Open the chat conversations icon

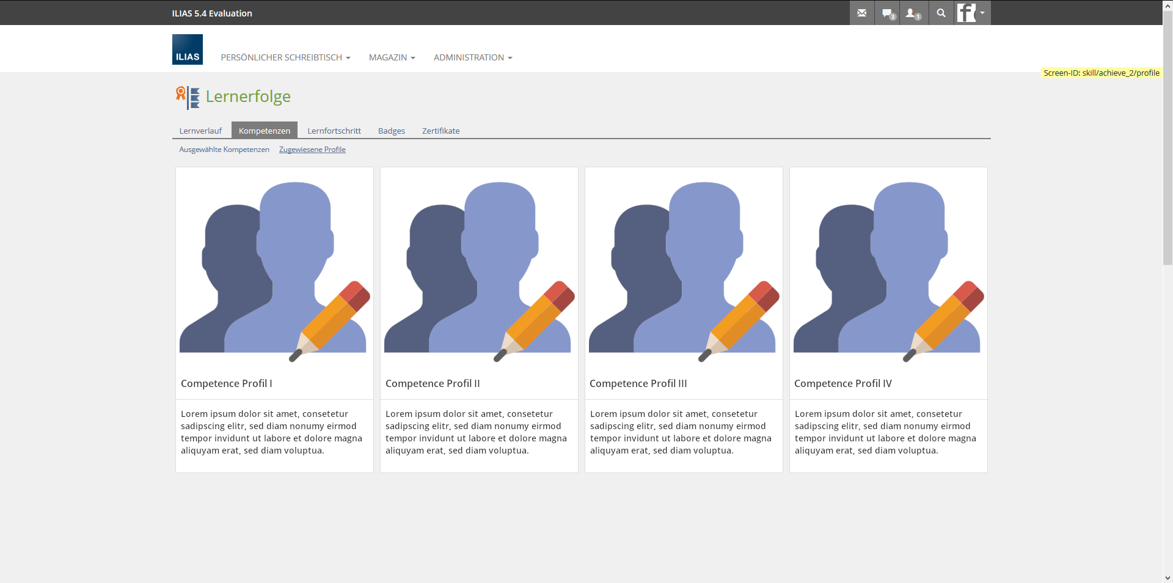point(888,13)
